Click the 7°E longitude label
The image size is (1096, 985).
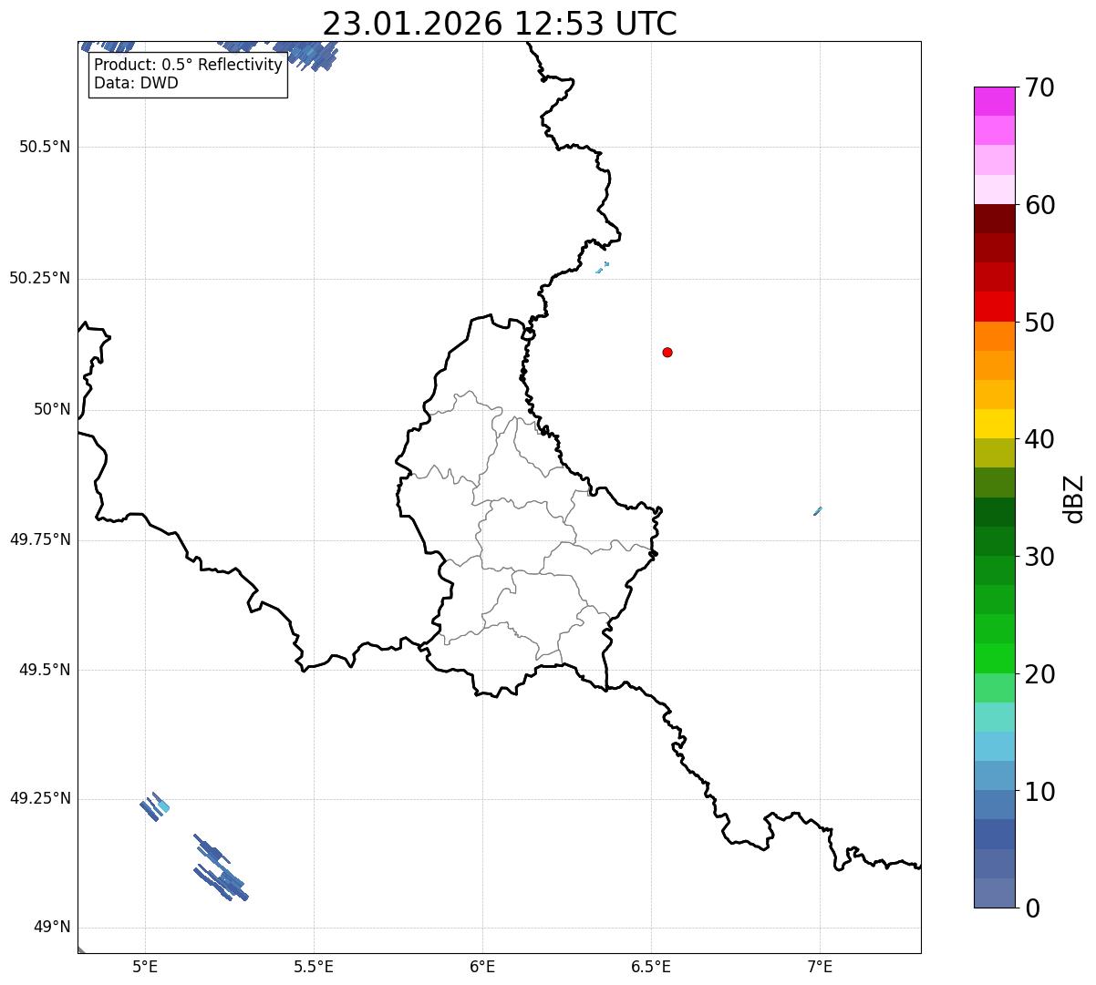820,966
